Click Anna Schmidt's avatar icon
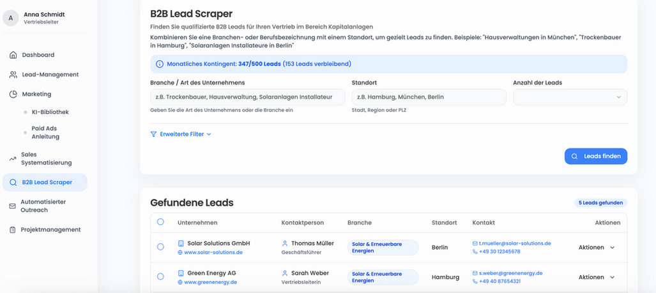The width and height of the screenshot is (656, 293). point(11,18)
